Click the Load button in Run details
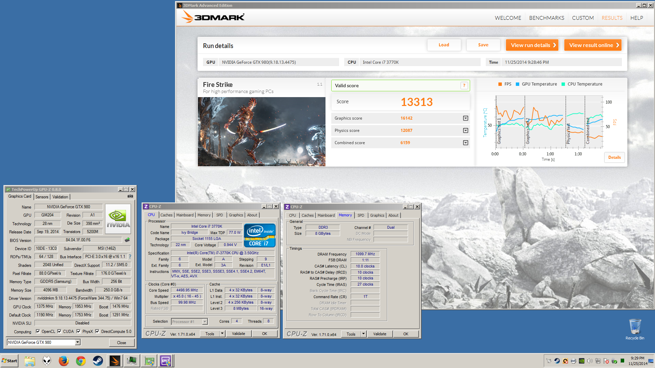This screenshot has width=655, height=368. click(444, 45)
